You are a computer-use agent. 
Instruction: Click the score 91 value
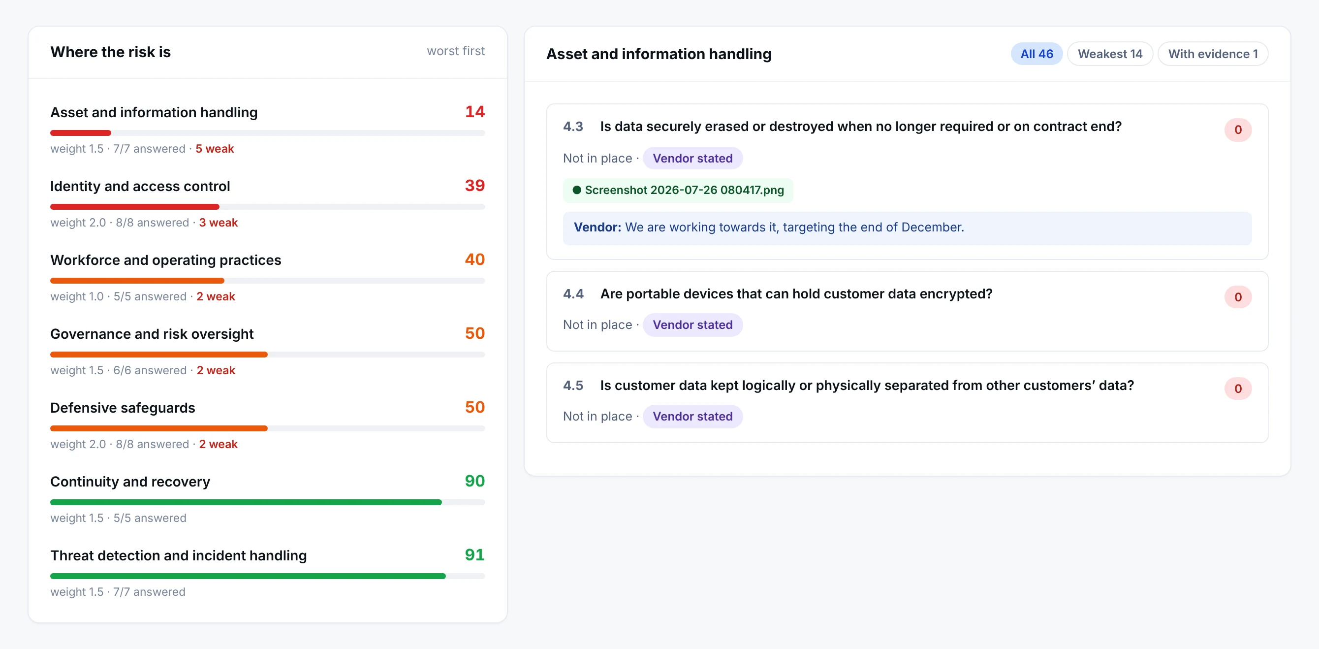(474, 554)
